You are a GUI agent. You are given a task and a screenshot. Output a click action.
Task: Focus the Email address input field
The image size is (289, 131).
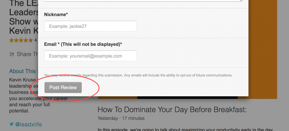[91, 56]
